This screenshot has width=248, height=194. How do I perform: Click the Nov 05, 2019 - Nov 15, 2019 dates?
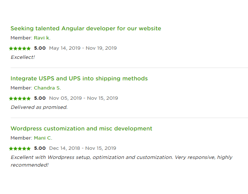point(84,98)
